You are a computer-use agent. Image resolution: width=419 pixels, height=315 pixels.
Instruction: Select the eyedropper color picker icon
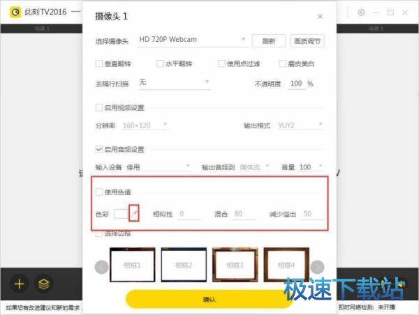click(134, 213)
